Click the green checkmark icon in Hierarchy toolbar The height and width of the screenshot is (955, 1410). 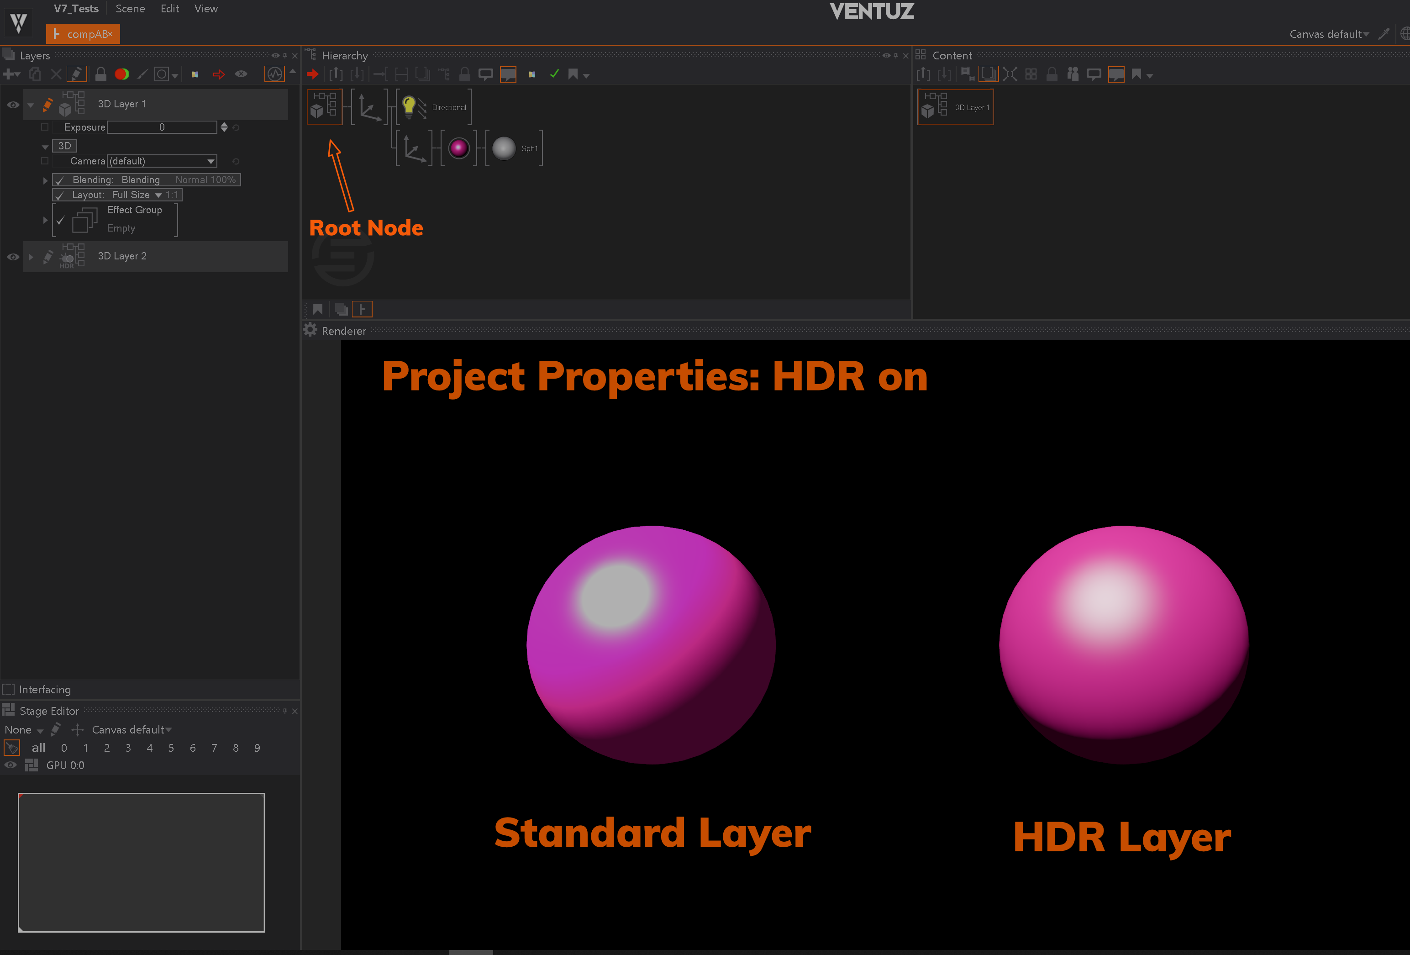pos(554,74)
